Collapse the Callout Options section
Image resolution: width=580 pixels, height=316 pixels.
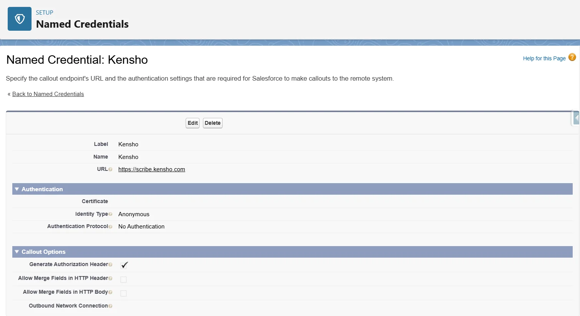(x=17, y=252)
